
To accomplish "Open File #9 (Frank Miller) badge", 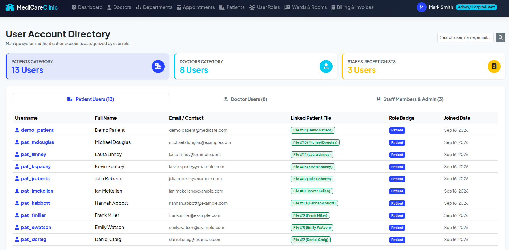I will [x=310, y=215].
